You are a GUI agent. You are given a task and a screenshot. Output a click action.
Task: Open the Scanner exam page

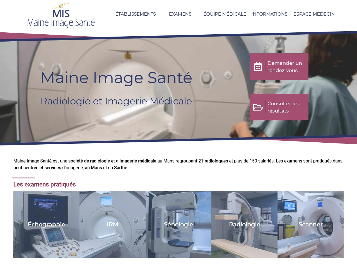tap(310, 224)
